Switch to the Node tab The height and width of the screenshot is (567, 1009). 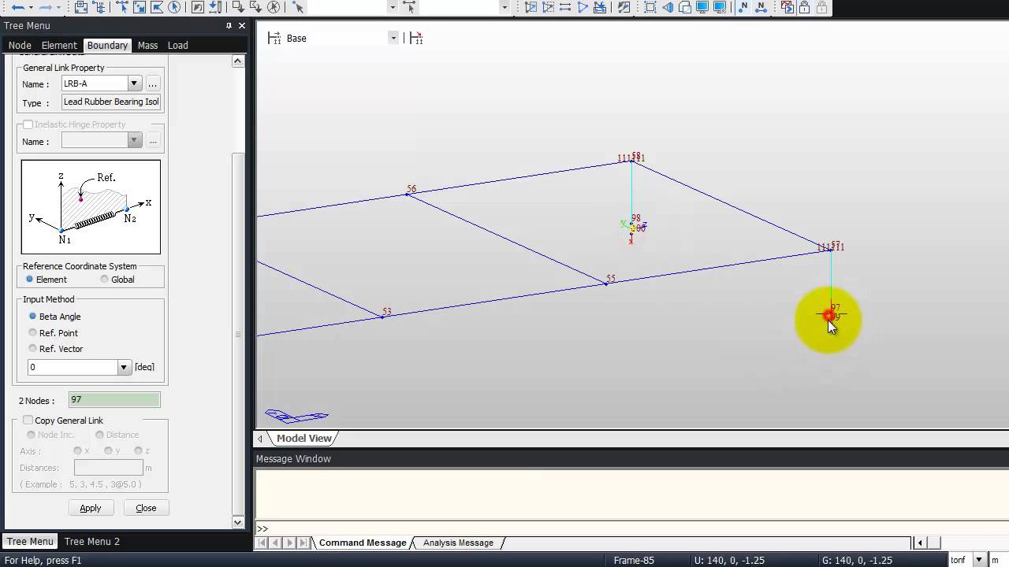[x=20, y=45]
